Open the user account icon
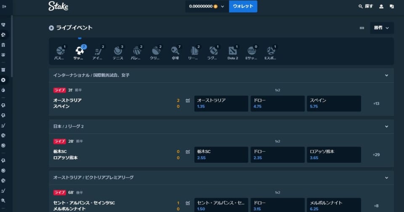 pos(381,6)
